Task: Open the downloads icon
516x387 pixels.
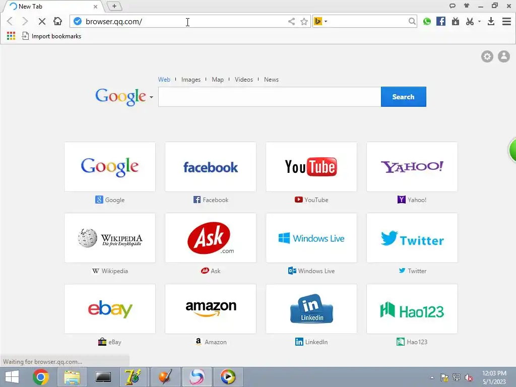Action: point(491,21)
